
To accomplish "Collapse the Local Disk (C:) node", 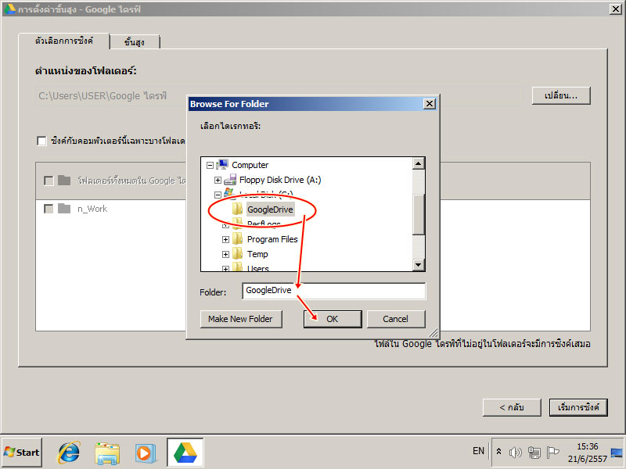I will (x=218, y=195).
